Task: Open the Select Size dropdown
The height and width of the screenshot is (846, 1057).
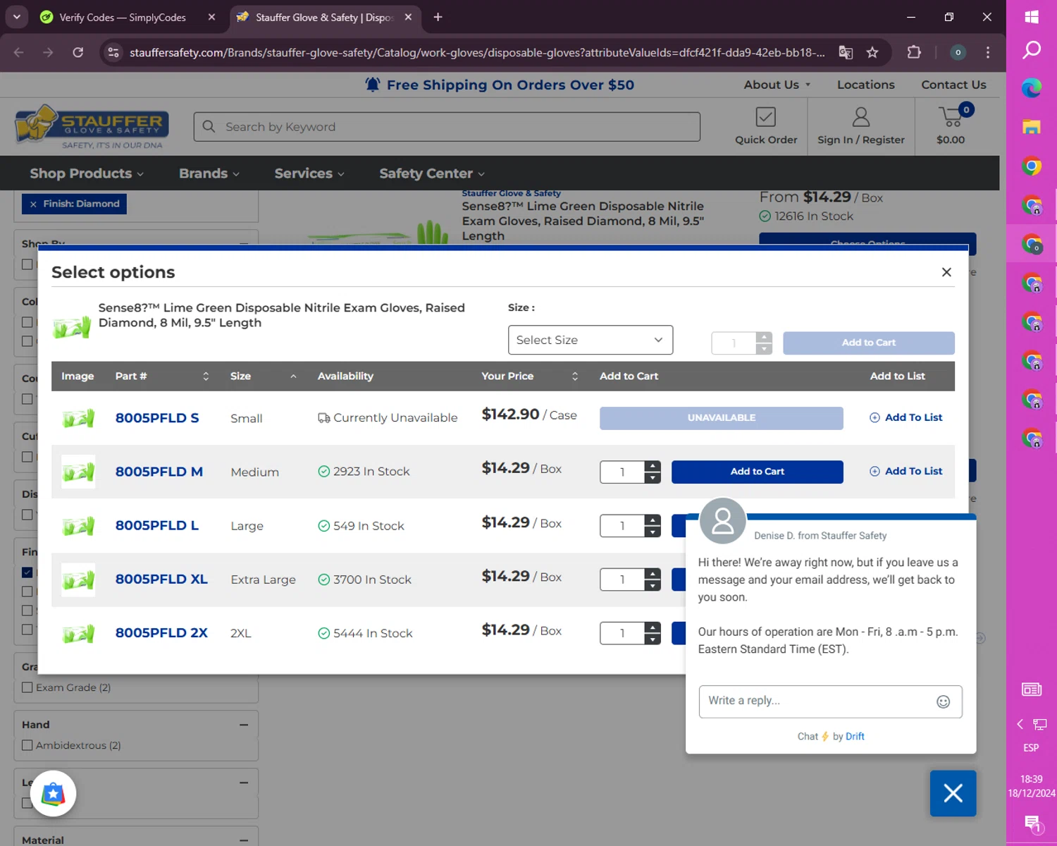Action: (x=591, y=340)
